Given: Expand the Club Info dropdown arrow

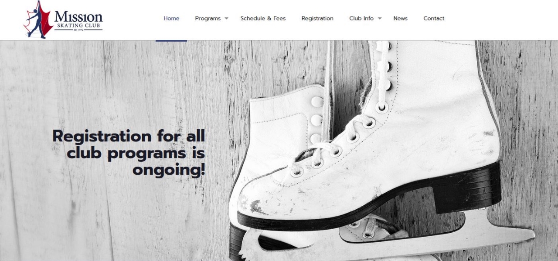Looking at the screenshot, I should tap(379, 18).
